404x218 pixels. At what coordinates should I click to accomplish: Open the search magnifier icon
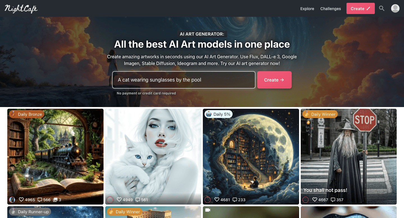[382, 8]
